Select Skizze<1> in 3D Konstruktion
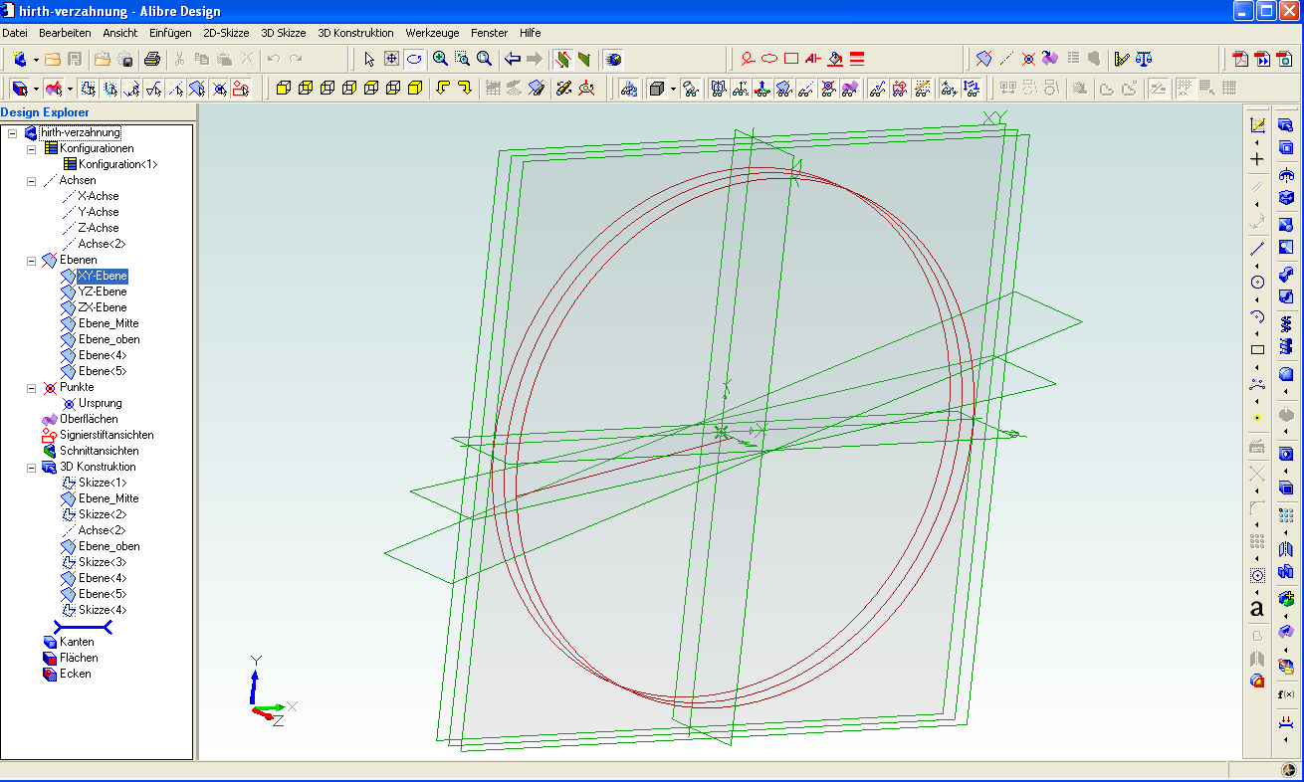 tap(103, 483)
